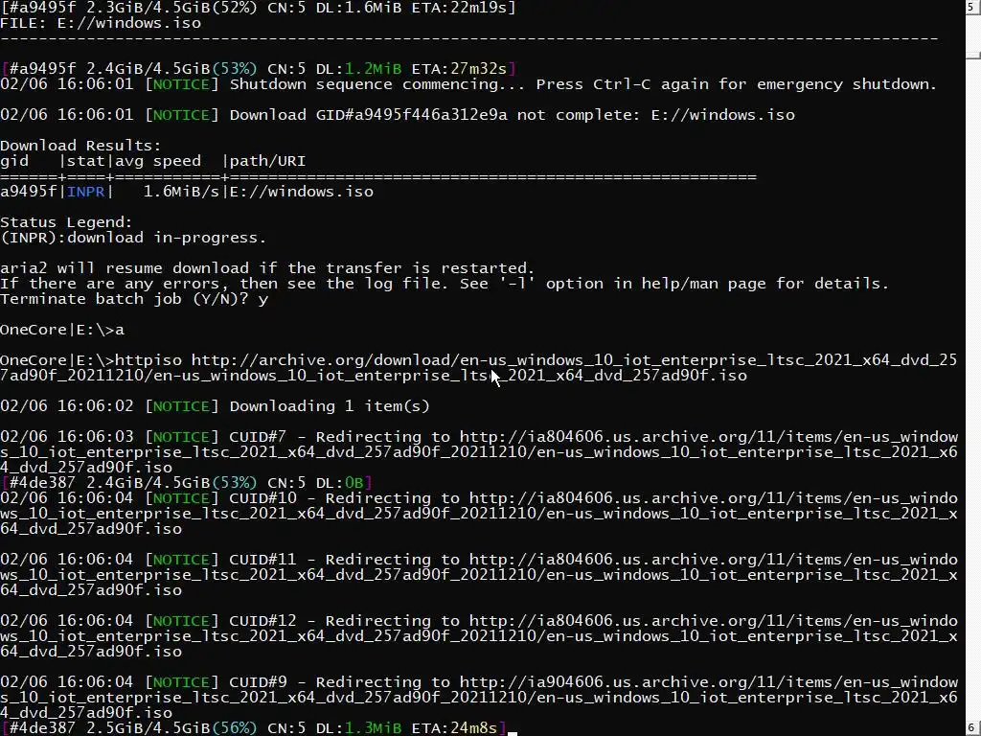Click the scrollbar up arrow button

[973, 7]
